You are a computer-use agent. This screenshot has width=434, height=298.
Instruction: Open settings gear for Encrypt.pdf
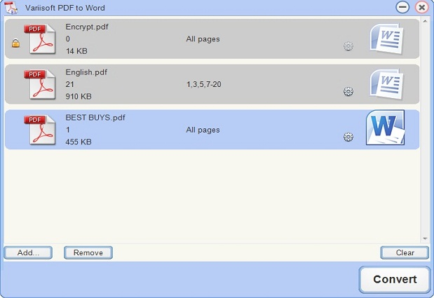(x=348, y=46)
